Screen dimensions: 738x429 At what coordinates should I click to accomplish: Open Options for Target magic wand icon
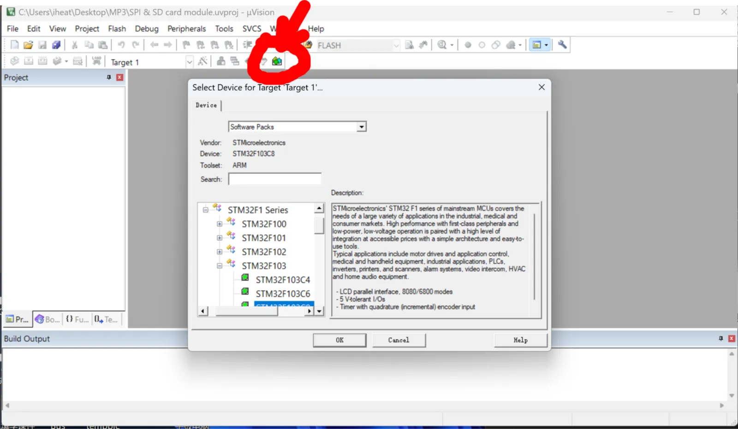[x=202, y=61]
